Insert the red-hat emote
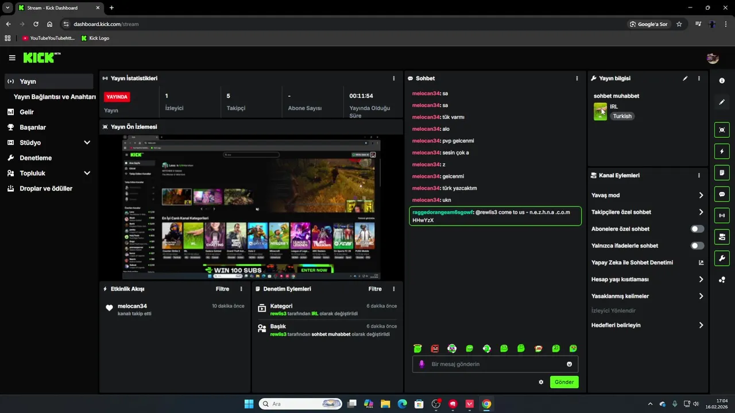The image size is (735, 413). tap(539, 348)
